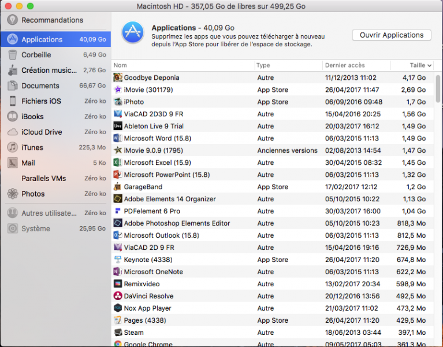443x347 pixels.
Task: Open Photos category in sidebar
Action: coord(55,194)
